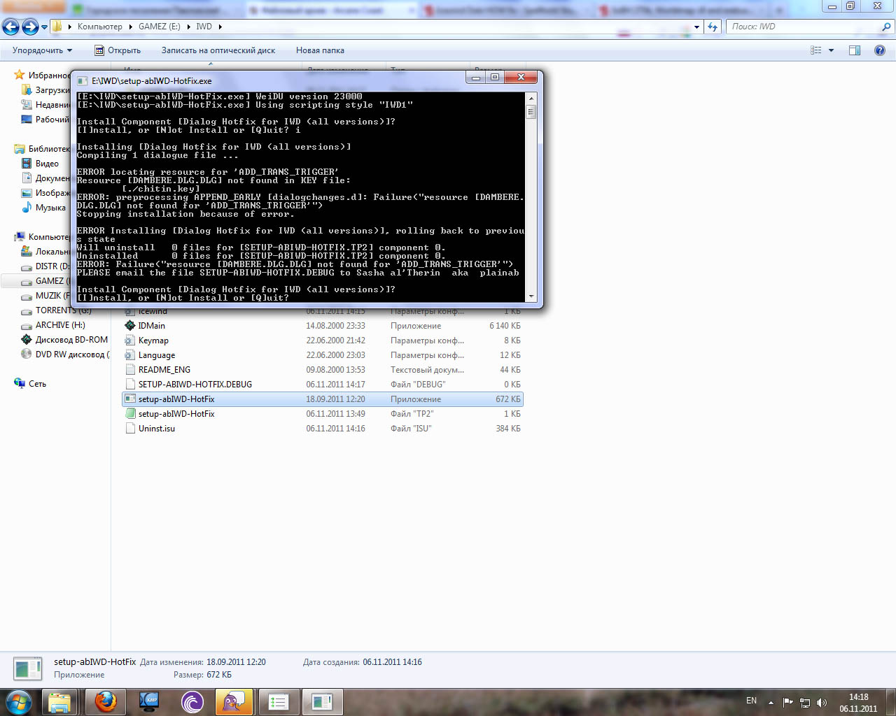Click the search magnifier icon
This screenshot has height=716, width=896.
[x=887, y=27]
